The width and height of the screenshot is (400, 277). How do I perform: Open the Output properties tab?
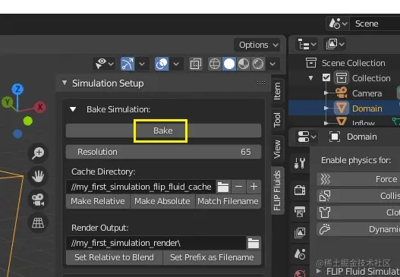[300, 212]
